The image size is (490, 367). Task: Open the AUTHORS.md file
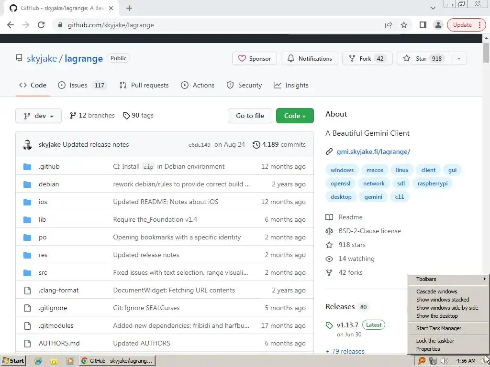pyautogui.click(x=59, y=343)
